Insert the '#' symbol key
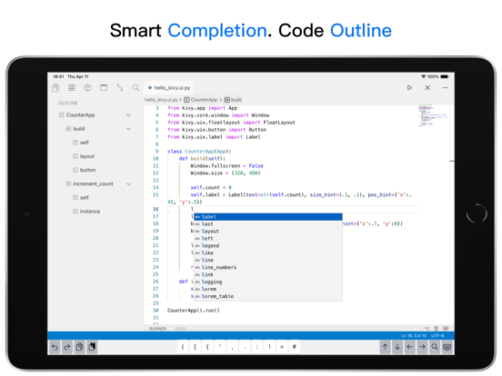The image size is (502, 376). point(295,347)
